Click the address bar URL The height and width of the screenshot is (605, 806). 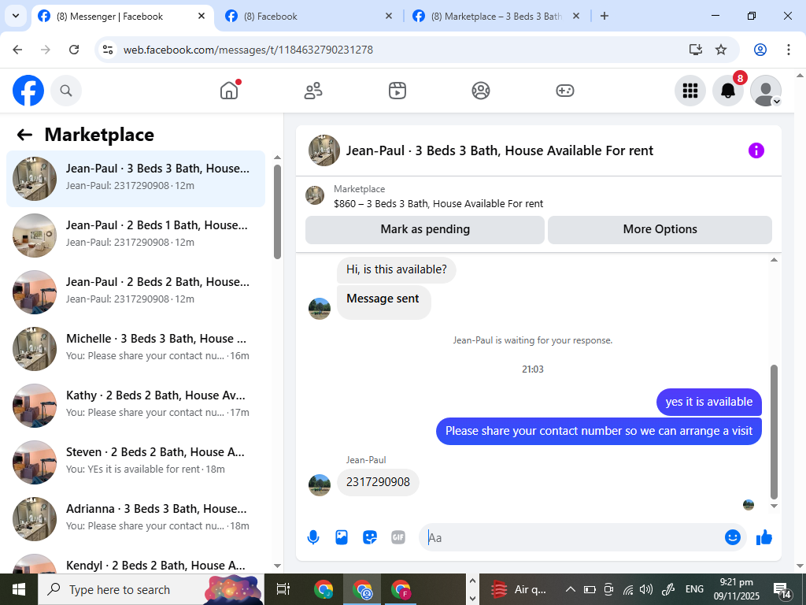248,50
